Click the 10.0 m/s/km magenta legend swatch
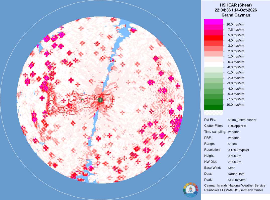The width and height of the screenshot is (270, 200). coord(213,21)
